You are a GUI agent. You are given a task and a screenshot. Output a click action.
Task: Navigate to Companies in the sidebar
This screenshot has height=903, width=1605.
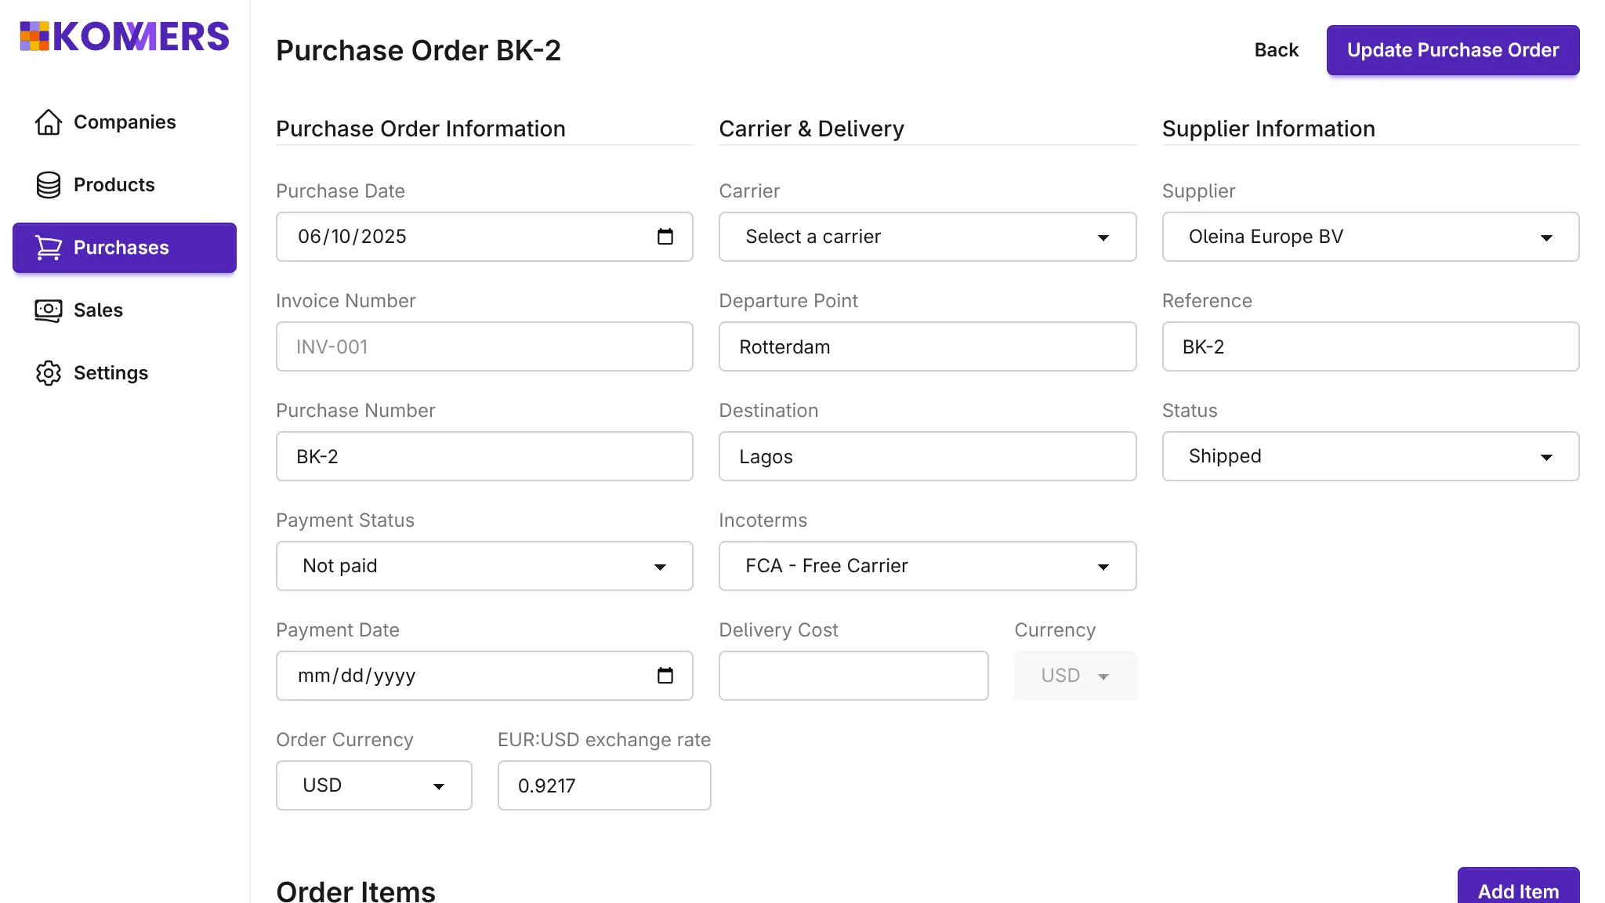[125, 122]
